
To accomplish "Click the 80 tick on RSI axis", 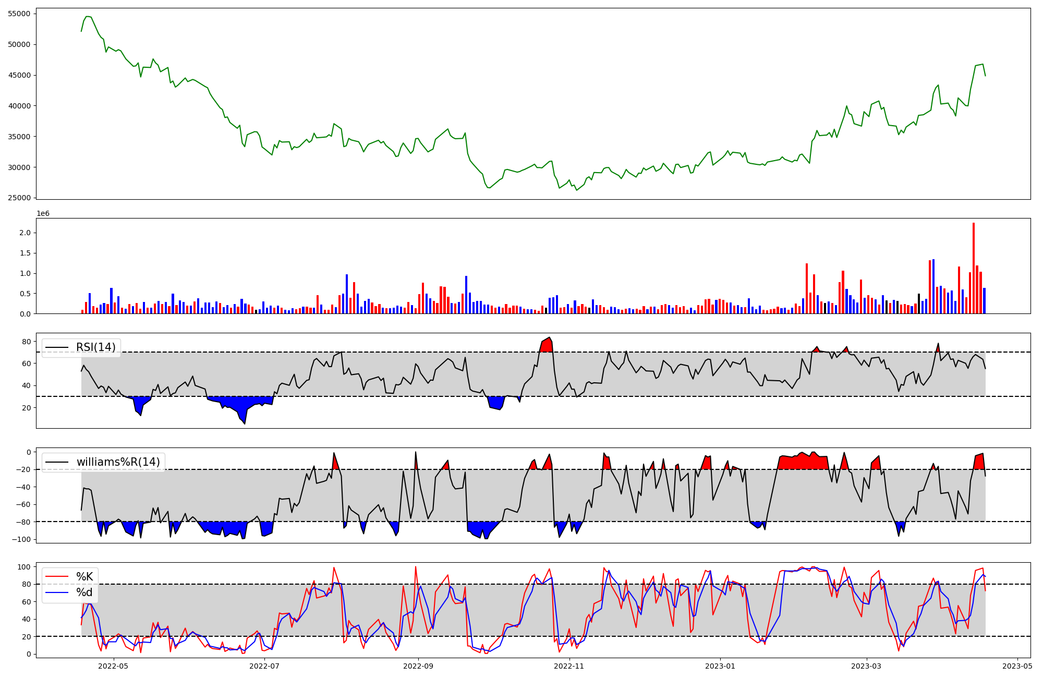I will [x=27, y=342].
